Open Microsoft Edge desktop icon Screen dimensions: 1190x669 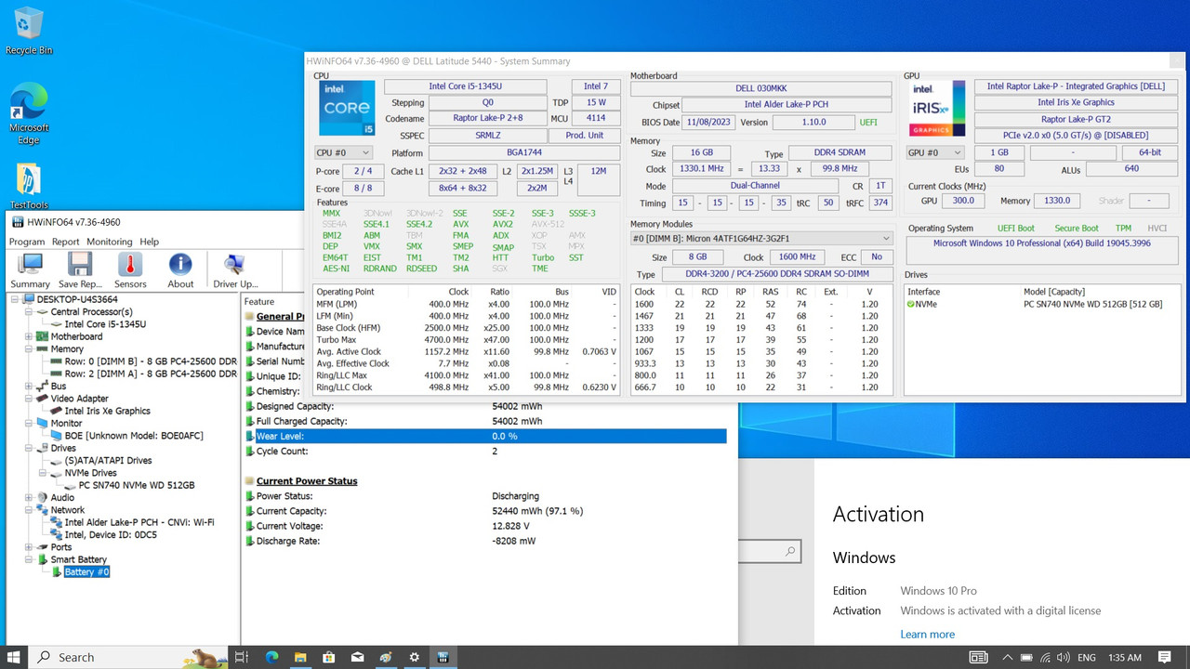[x=29, y=113]
